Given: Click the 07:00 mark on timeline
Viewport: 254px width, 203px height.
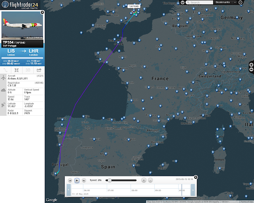Looking at the screenshot, I should [x=111, y=190].
